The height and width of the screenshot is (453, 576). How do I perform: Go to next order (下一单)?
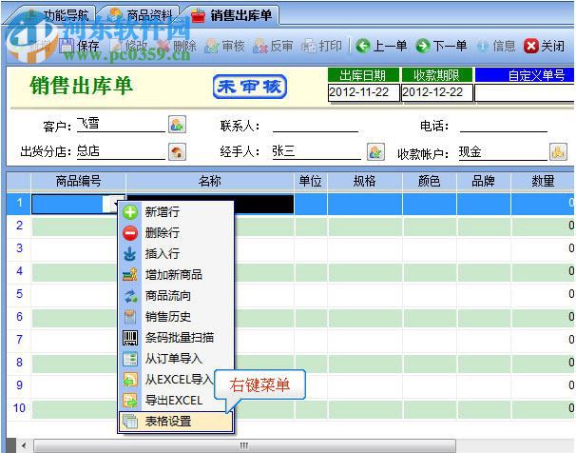pyautogui.click(x=442, y=46)
